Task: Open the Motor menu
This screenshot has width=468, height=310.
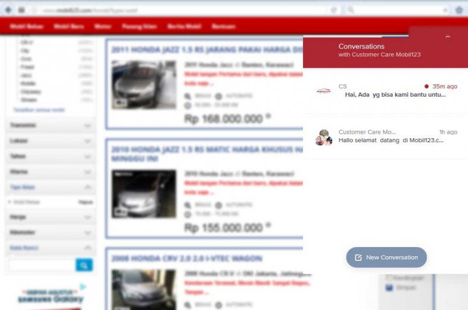Action: [x=103, y=27]
